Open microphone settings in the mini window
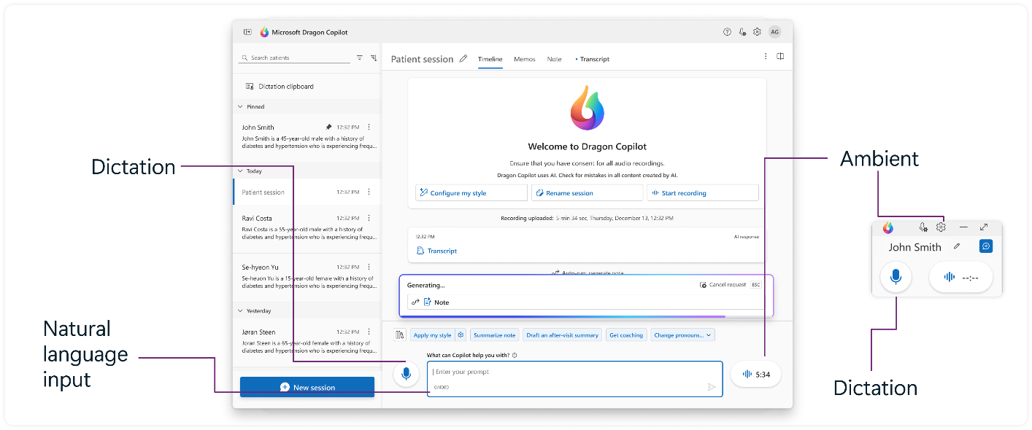The image size is (1032, 430). [x=923, y=227]
